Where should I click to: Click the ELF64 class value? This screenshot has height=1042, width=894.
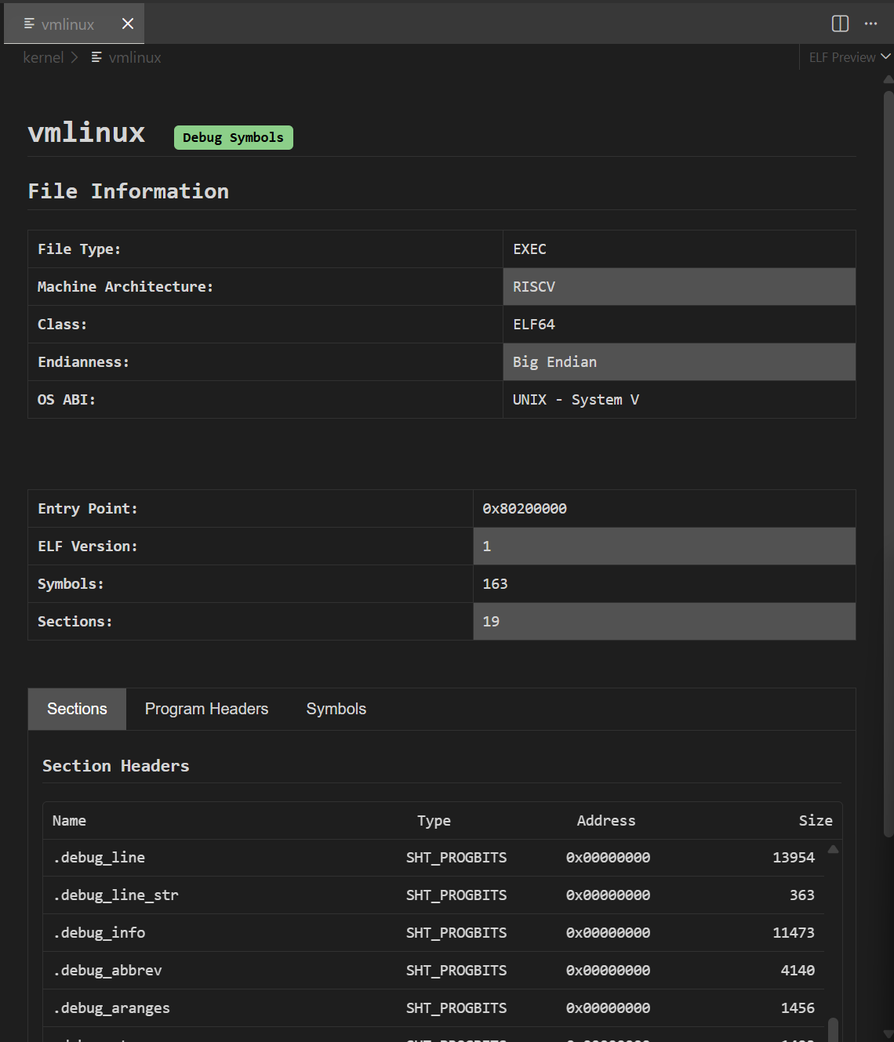(534, 325)
